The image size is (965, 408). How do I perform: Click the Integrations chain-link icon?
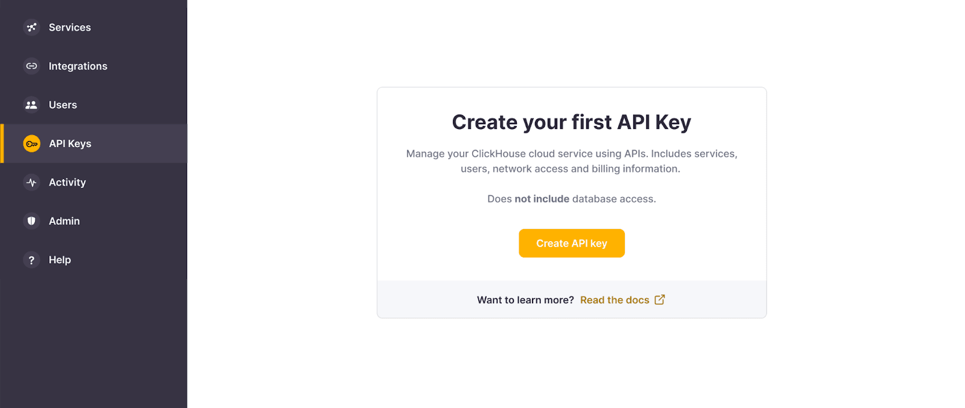coord(31,66)
